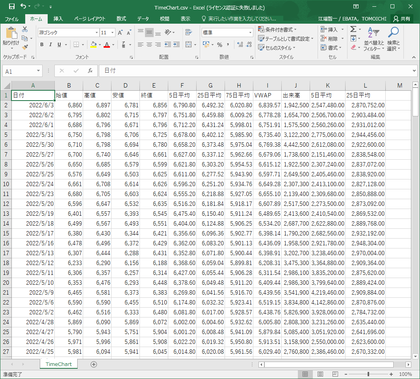
Task: Switch to the データ ribbon tab
Action: point(143,19)
